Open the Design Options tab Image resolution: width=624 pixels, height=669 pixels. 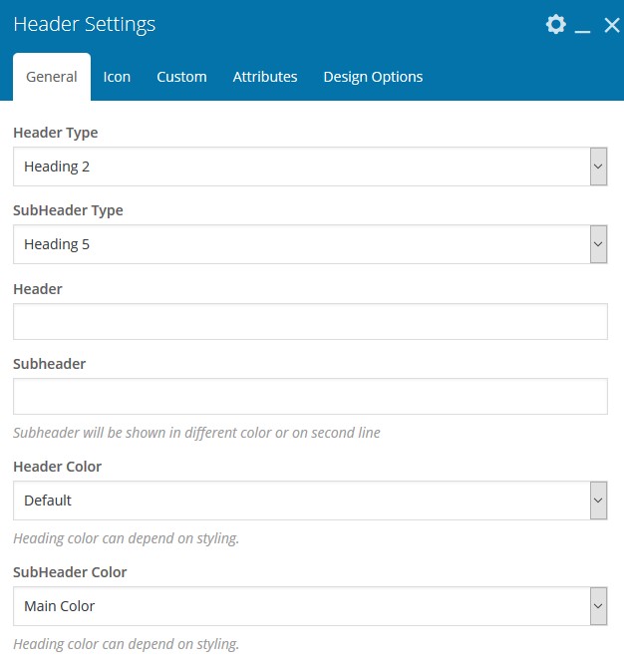373,77
